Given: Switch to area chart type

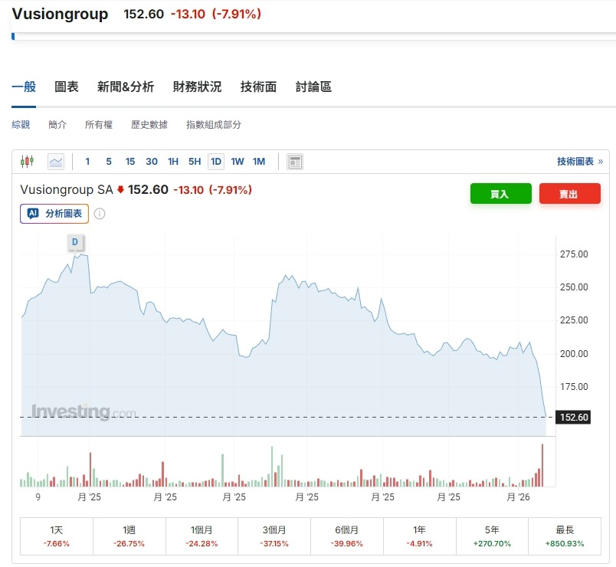Looking at the screenshot, I should [56, 162].
